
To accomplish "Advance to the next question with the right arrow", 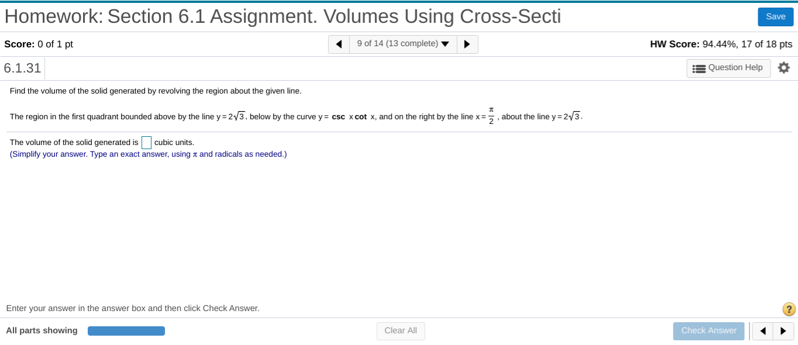I will (x=466, y=44).
